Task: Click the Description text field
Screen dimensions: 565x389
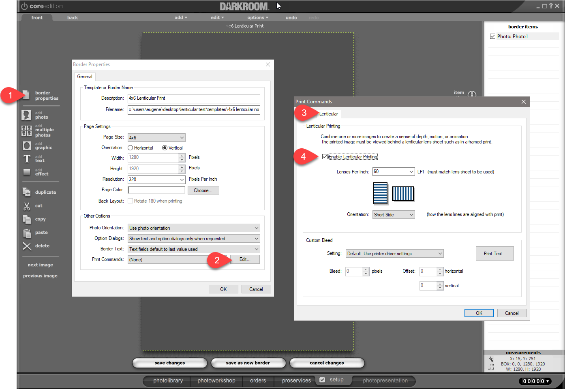Action: pos(194,98)
